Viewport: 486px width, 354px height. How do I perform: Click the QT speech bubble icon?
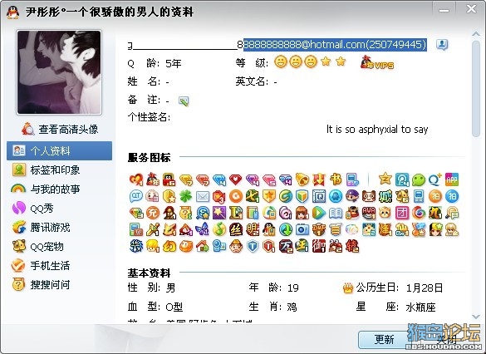tap(135, 196)
